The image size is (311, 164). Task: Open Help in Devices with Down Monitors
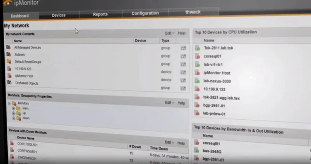point(181,143)
